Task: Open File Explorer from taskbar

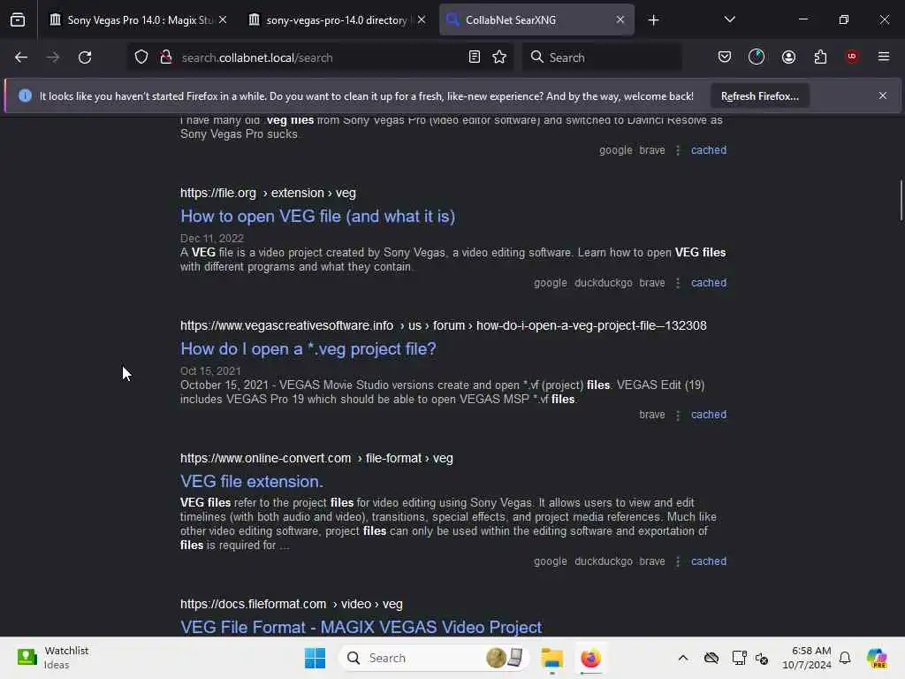Action: coord(552,658)
